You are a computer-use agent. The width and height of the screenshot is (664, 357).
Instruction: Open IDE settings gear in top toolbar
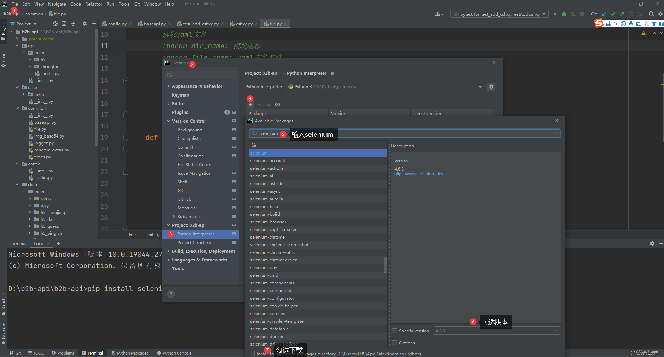pos(661,14)
